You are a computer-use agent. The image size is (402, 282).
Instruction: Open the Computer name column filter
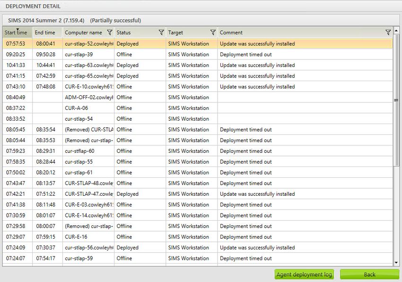pyautogui.click(x=110, y=33)
